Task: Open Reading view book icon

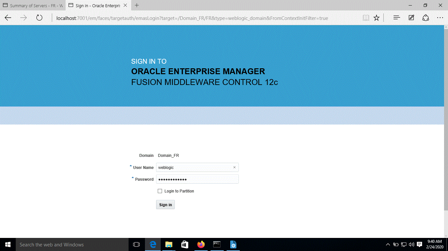Action: click(366, 18)
